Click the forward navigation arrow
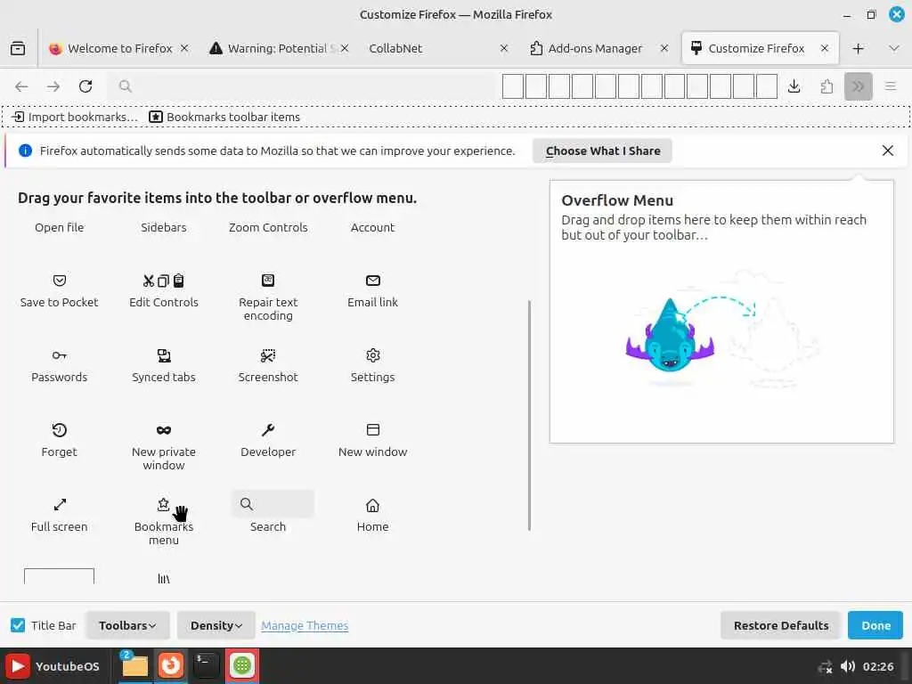 pos(53,86)
